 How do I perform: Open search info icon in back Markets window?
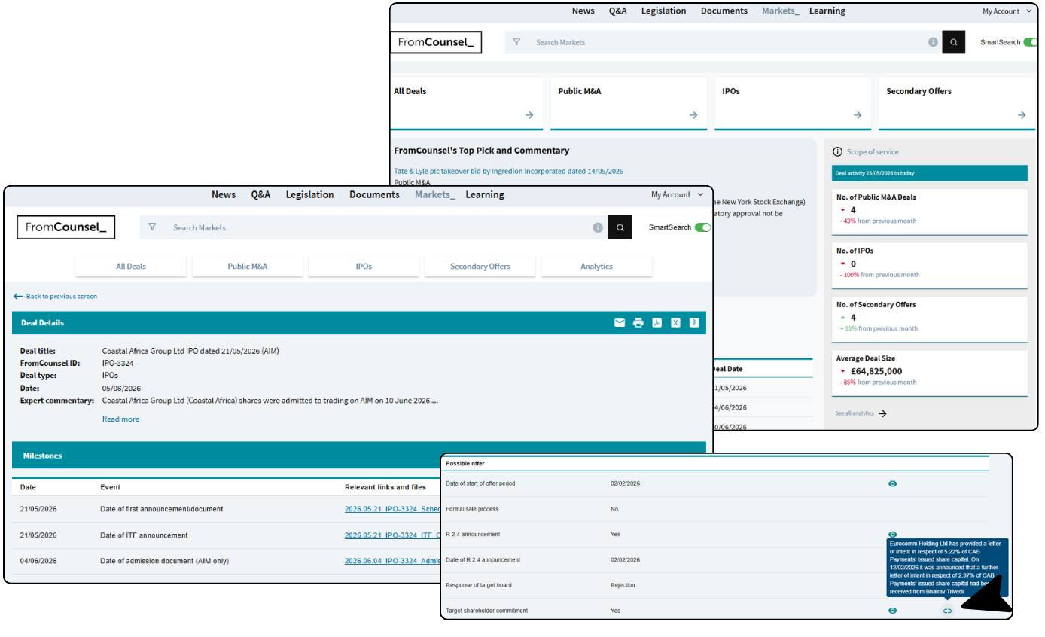[x=933, y=42]
